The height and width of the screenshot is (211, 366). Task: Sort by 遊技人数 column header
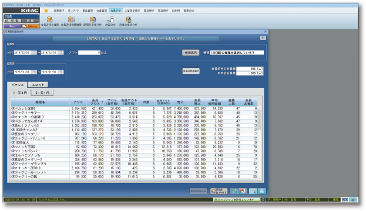(x=231, y=102)
